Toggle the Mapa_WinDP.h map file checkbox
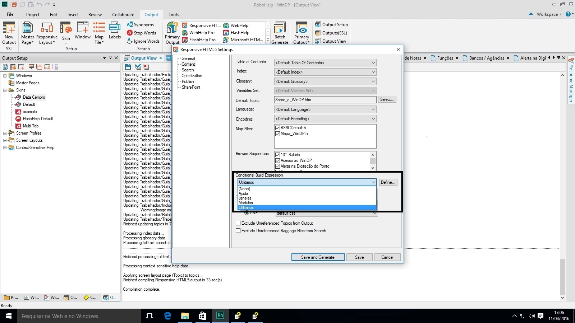This screenshot has width=575, height=323. point(277,134)
